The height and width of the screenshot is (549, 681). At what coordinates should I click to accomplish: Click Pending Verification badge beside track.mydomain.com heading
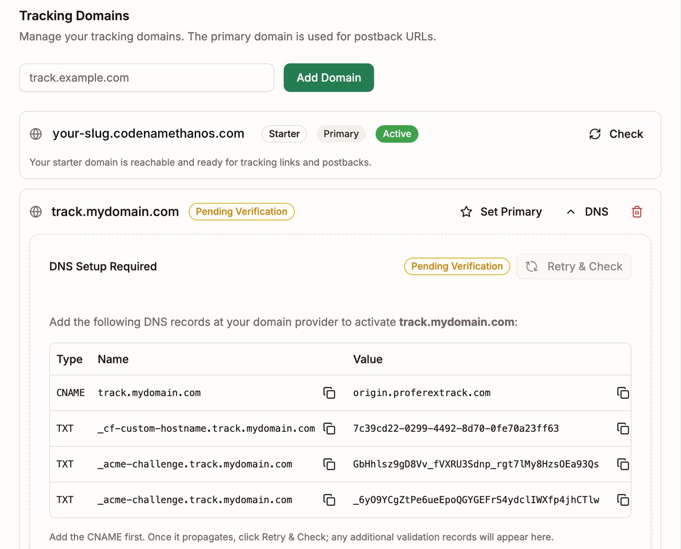241,212
